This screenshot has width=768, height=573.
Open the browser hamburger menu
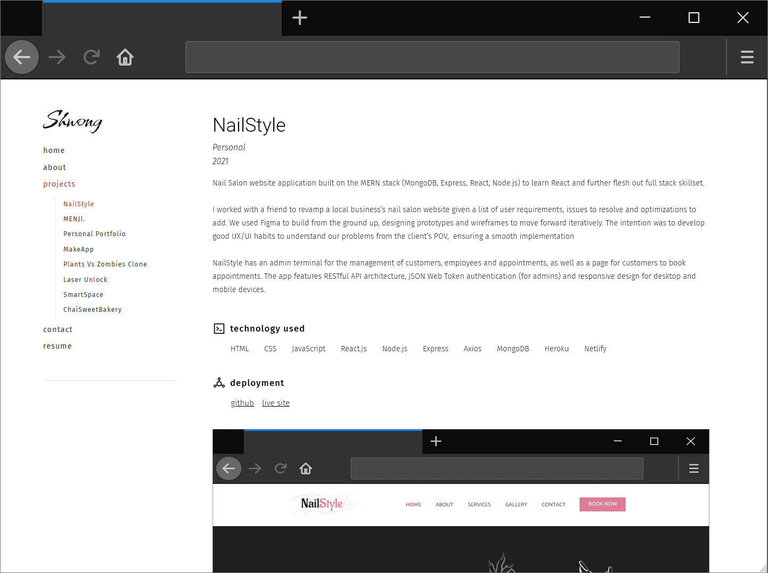point(747,57)
